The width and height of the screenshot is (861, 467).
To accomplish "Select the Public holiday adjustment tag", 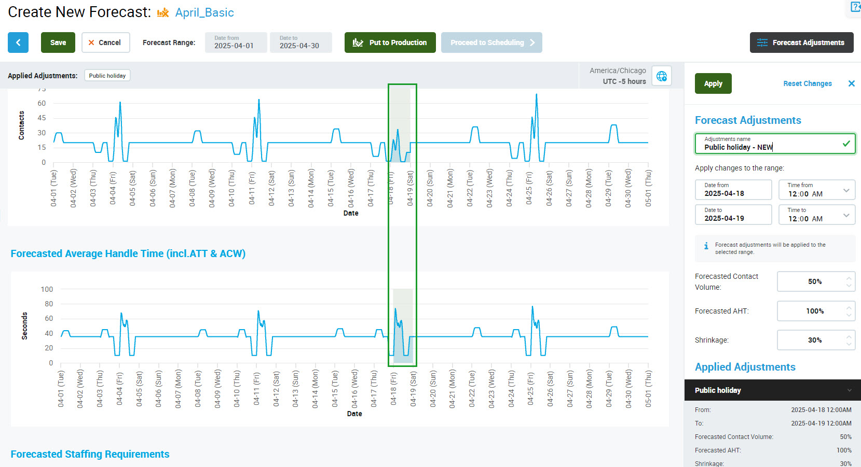I will coord(107,76).
